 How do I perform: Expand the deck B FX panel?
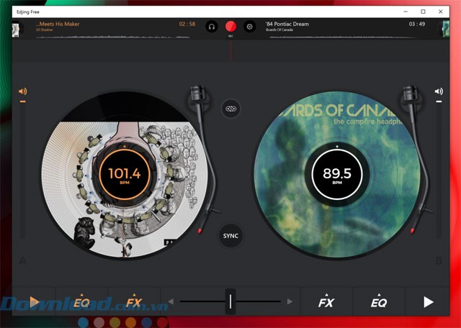coord(326,302)
